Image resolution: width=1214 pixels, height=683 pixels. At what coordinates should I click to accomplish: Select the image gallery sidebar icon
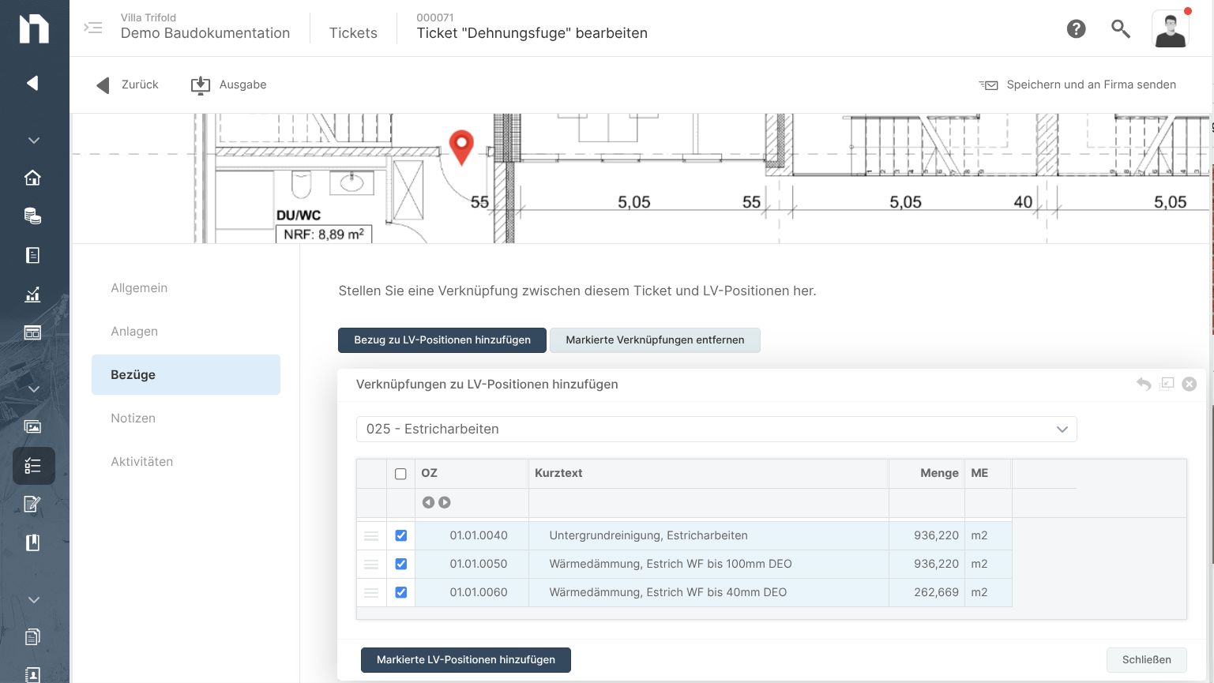tap(32, 426)
